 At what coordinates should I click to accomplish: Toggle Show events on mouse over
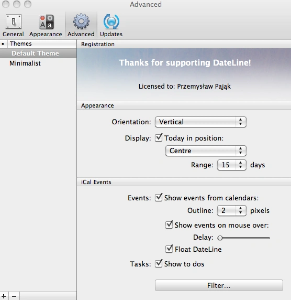tap(169, 224)
